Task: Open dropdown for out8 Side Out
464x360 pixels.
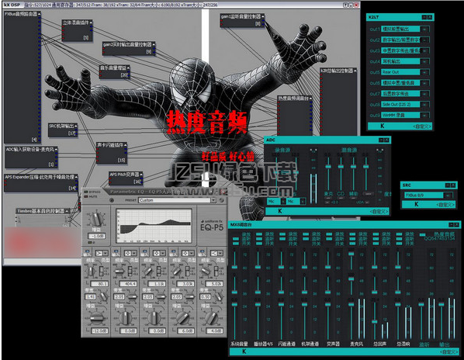Action: coord(425,105)
